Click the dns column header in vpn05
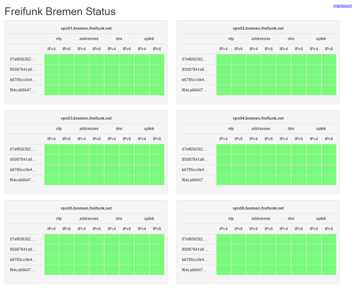 tap(119, 218)
